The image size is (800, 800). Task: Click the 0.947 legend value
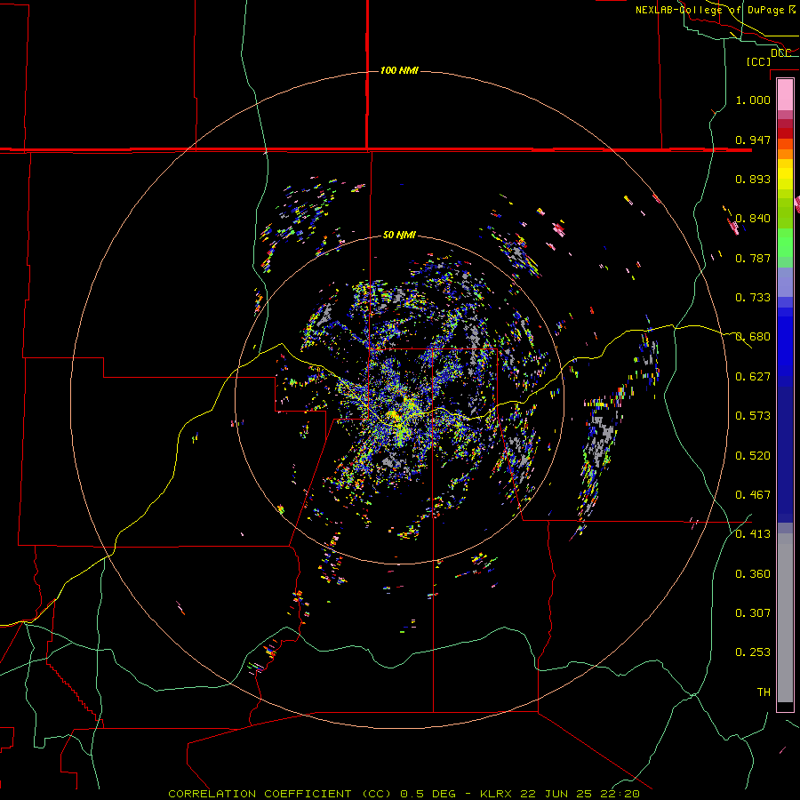(x=753, y=140)
